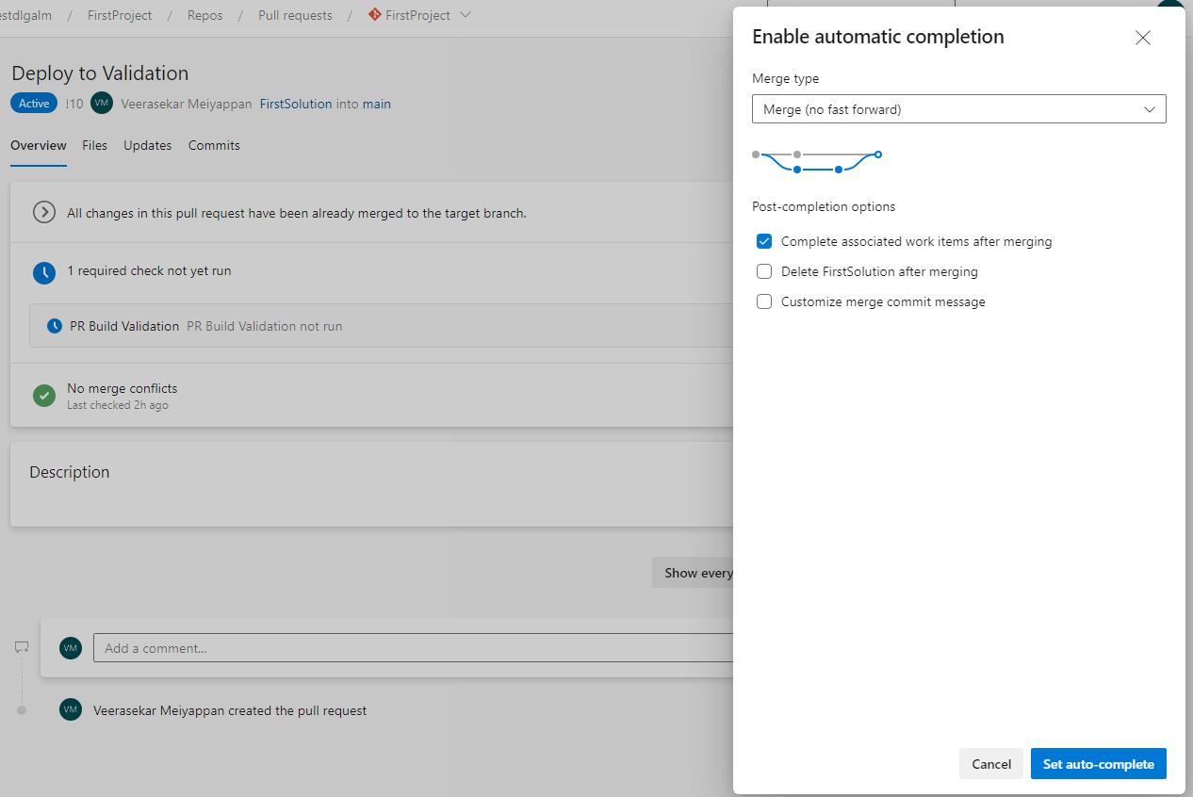Enable 'Delete FirstSolution after merging'

pos(764,271)
